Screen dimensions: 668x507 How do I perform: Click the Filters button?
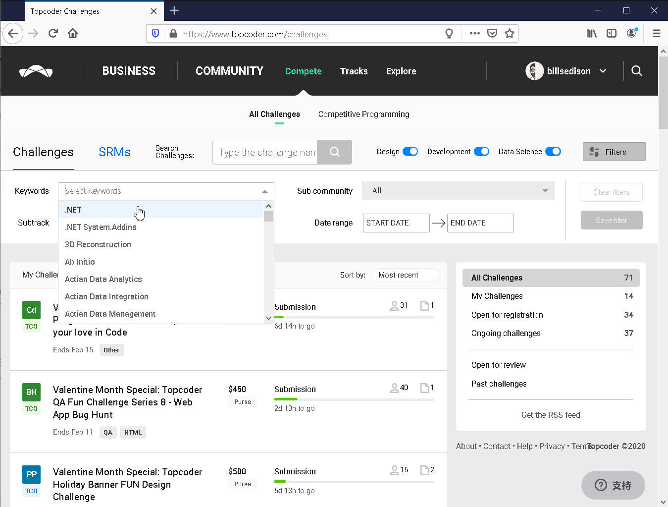(614, 152)
